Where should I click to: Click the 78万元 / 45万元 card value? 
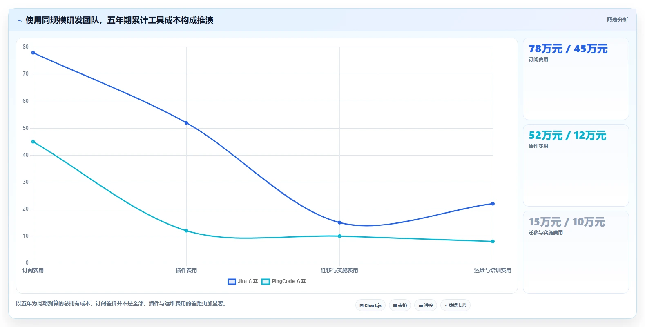[x=568, y=49]
